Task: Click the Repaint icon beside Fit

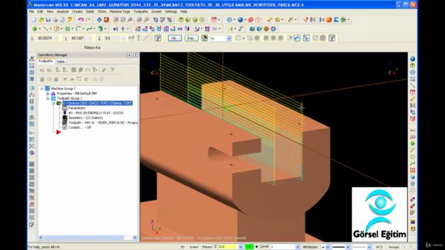Action: (106, 19)
